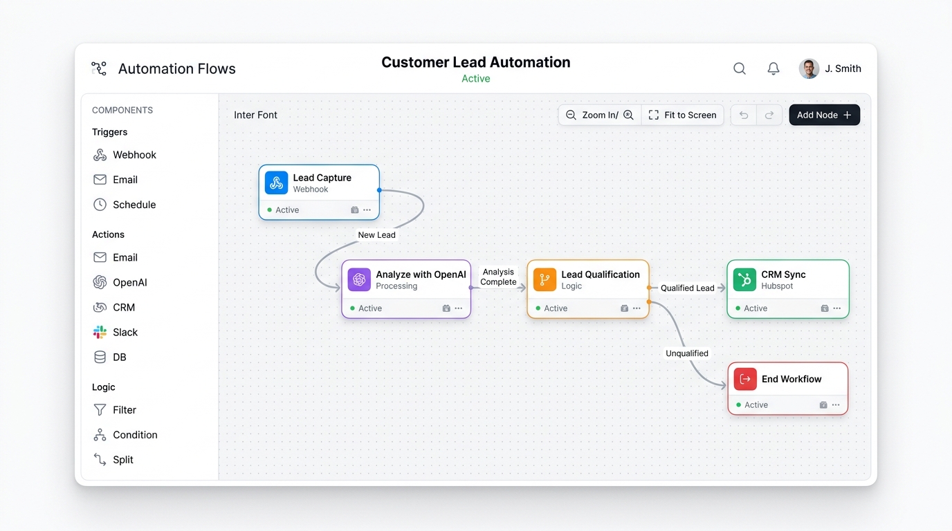Click calendar icon on Analyze with OpenAI node

(446, 308)
